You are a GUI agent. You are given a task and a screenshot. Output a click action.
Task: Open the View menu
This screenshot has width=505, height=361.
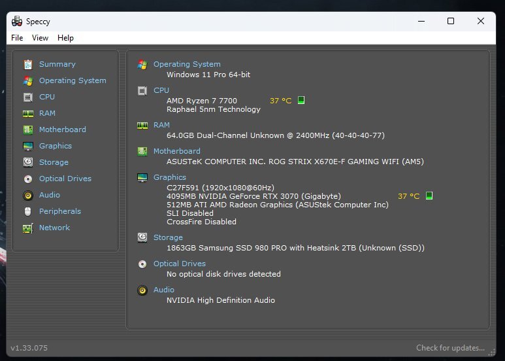tap(40, 38)
